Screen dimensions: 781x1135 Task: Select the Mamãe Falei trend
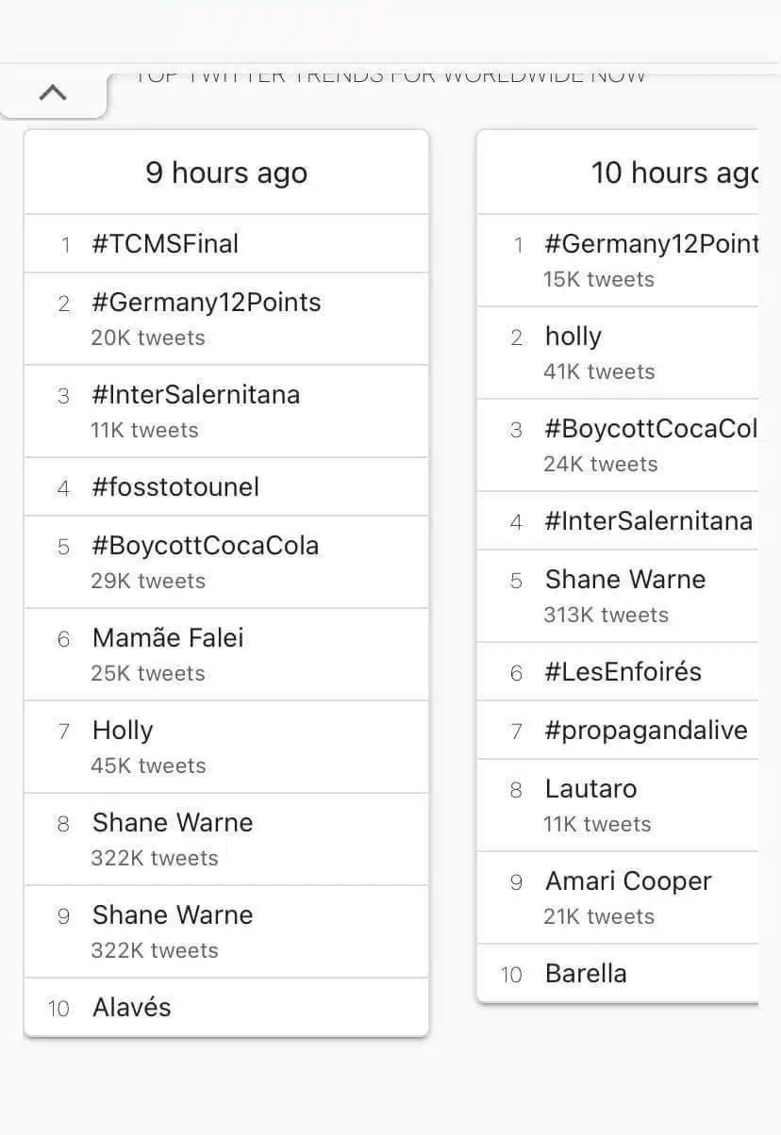click(x=226, y=655)
